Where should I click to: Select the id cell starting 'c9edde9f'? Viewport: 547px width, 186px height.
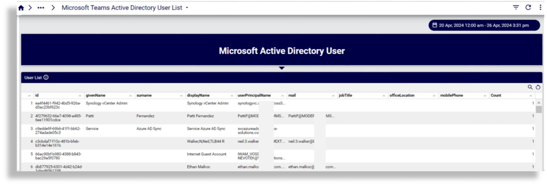(x=58, y=131)
